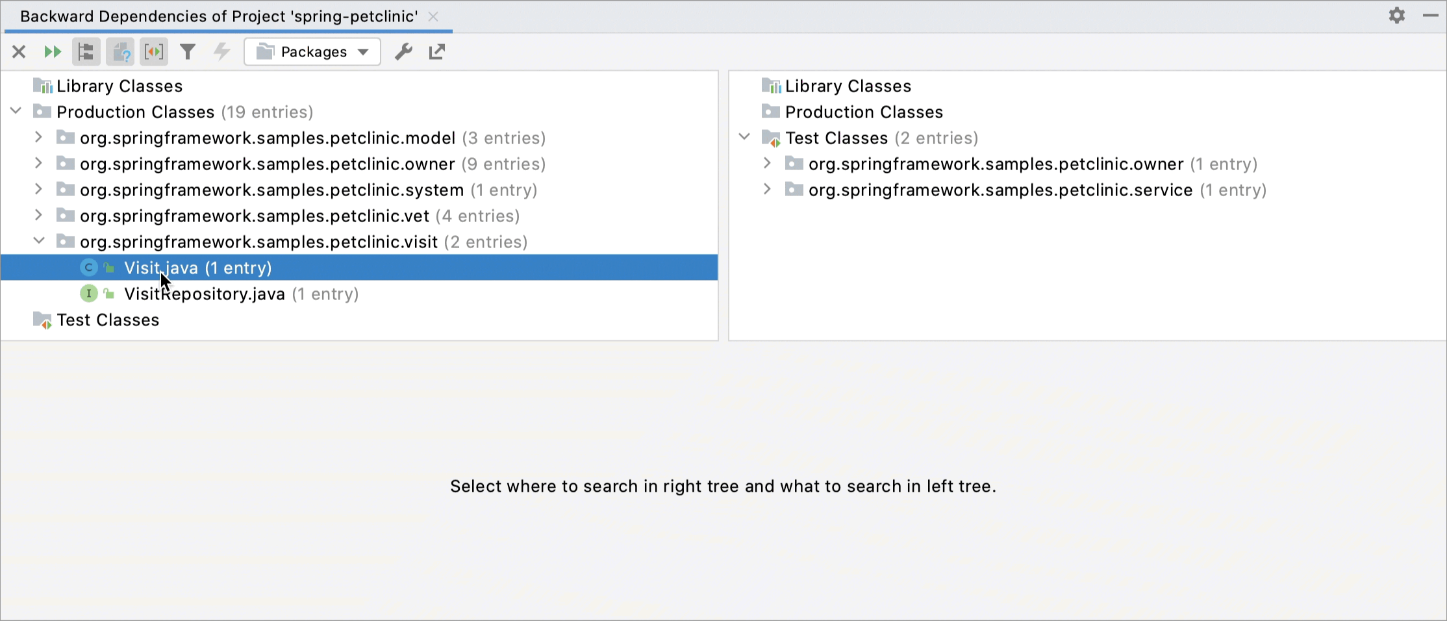Screen dimensions: 1447x621
Task: Toggle the Show Modules option
Action: click(x=154, y=51)
